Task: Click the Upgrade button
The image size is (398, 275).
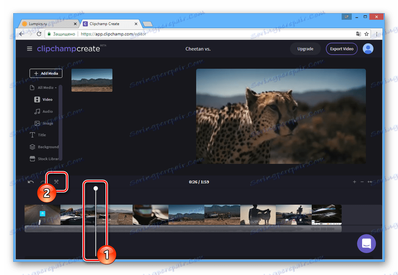Action: (305, 49)
